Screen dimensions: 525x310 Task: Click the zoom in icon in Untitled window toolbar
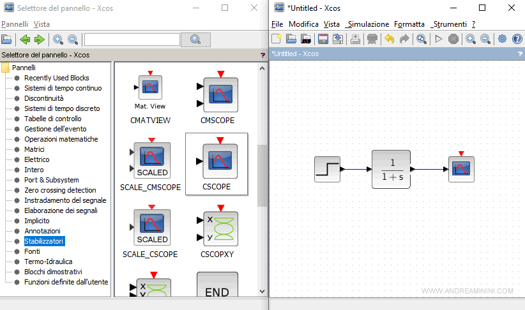tap(471, 39)
